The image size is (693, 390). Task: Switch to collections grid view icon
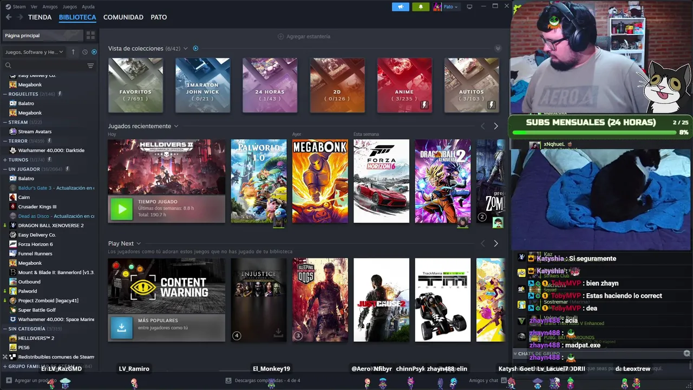90,35
